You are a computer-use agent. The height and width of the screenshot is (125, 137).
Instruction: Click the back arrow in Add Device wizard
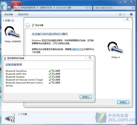point(28,25)
